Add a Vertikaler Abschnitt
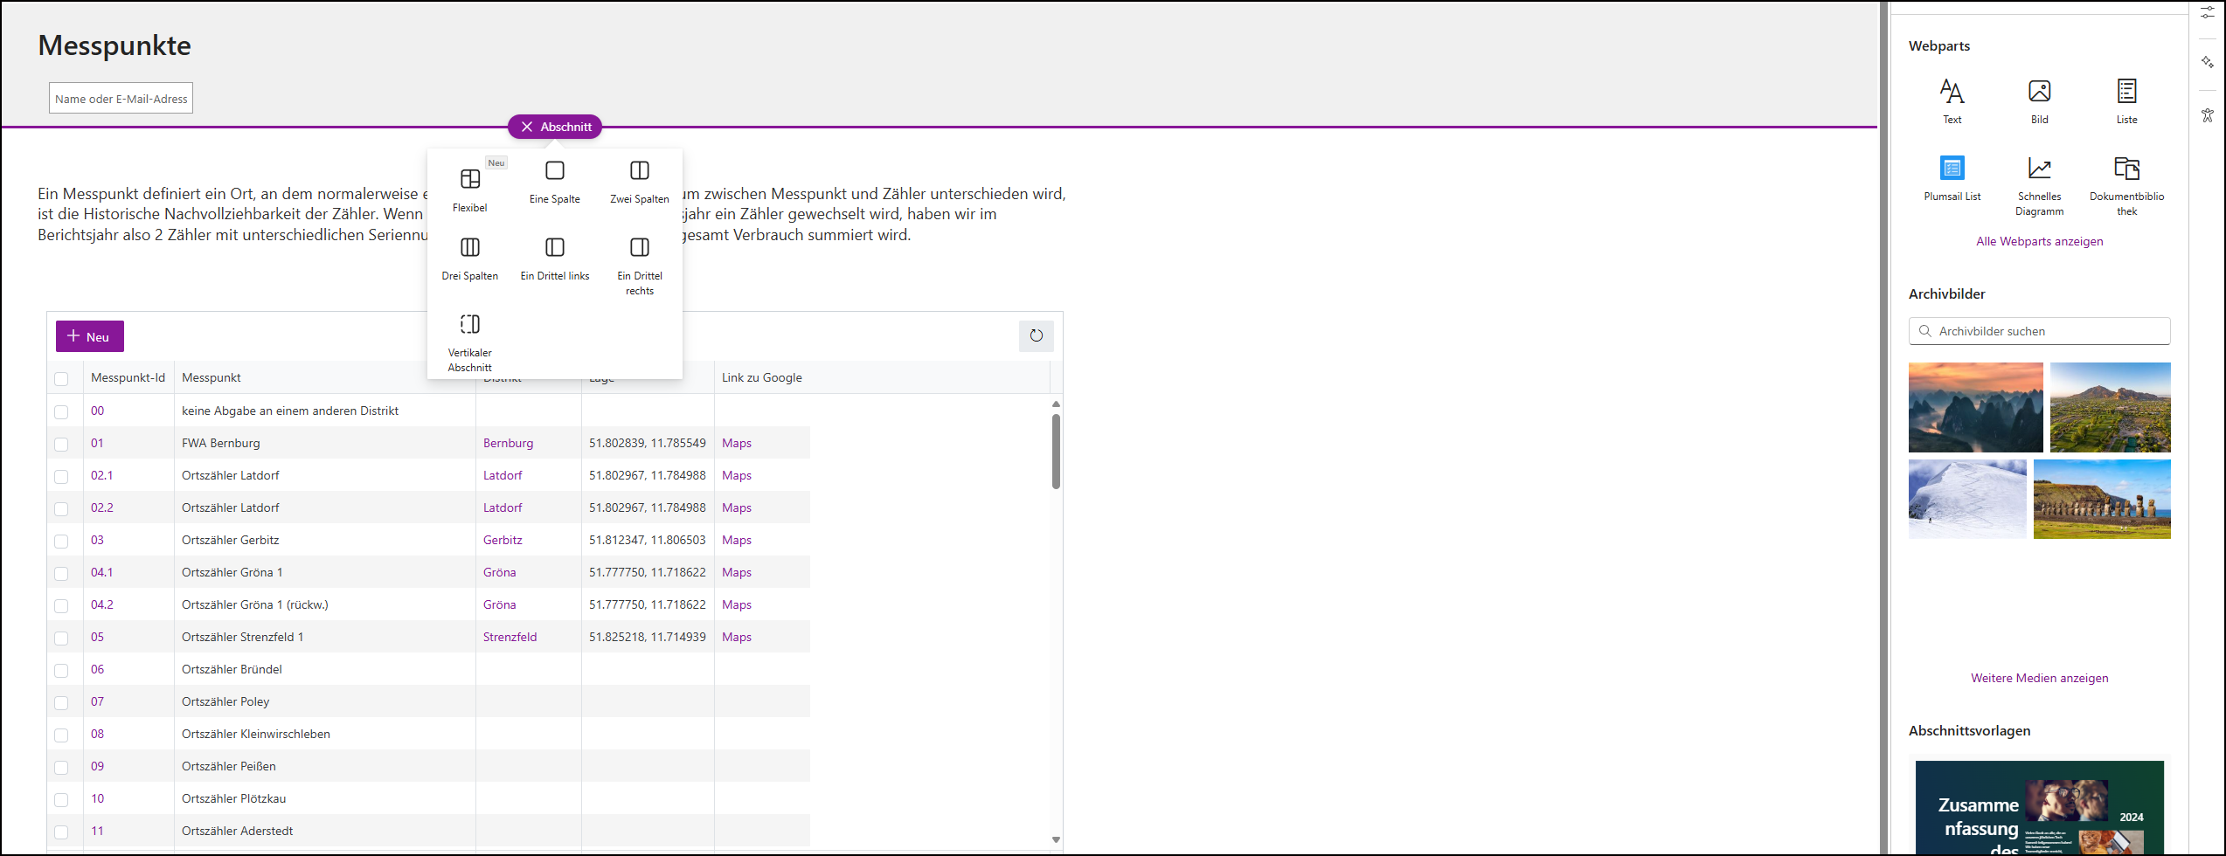The height and width of the screenshot is (856, 2226). pyautogui.click(x=469, y=341)
